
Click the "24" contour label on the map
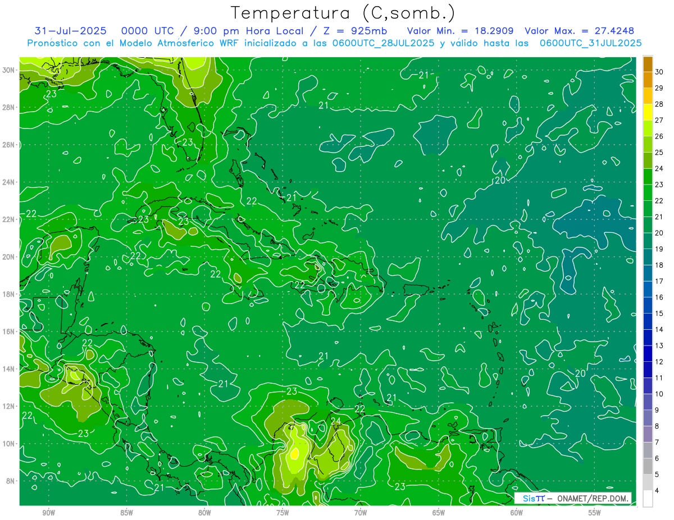click(336, 421)
